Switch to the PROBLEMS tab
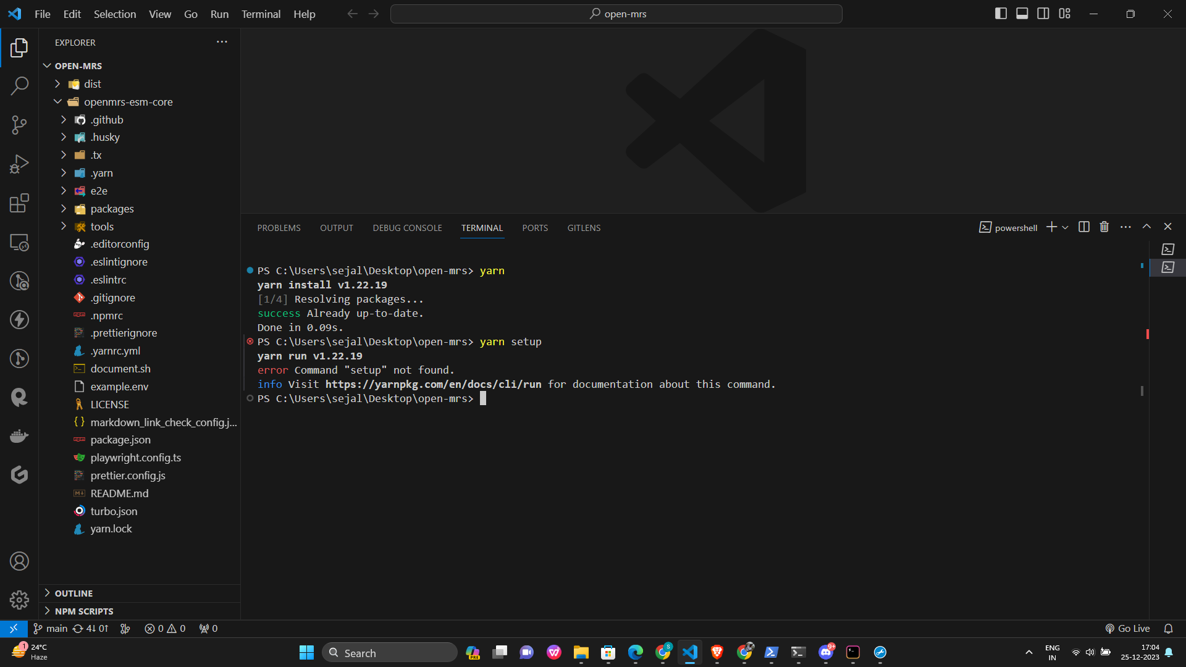Viewport: 1186px width, 667px height. click(279, 228)
